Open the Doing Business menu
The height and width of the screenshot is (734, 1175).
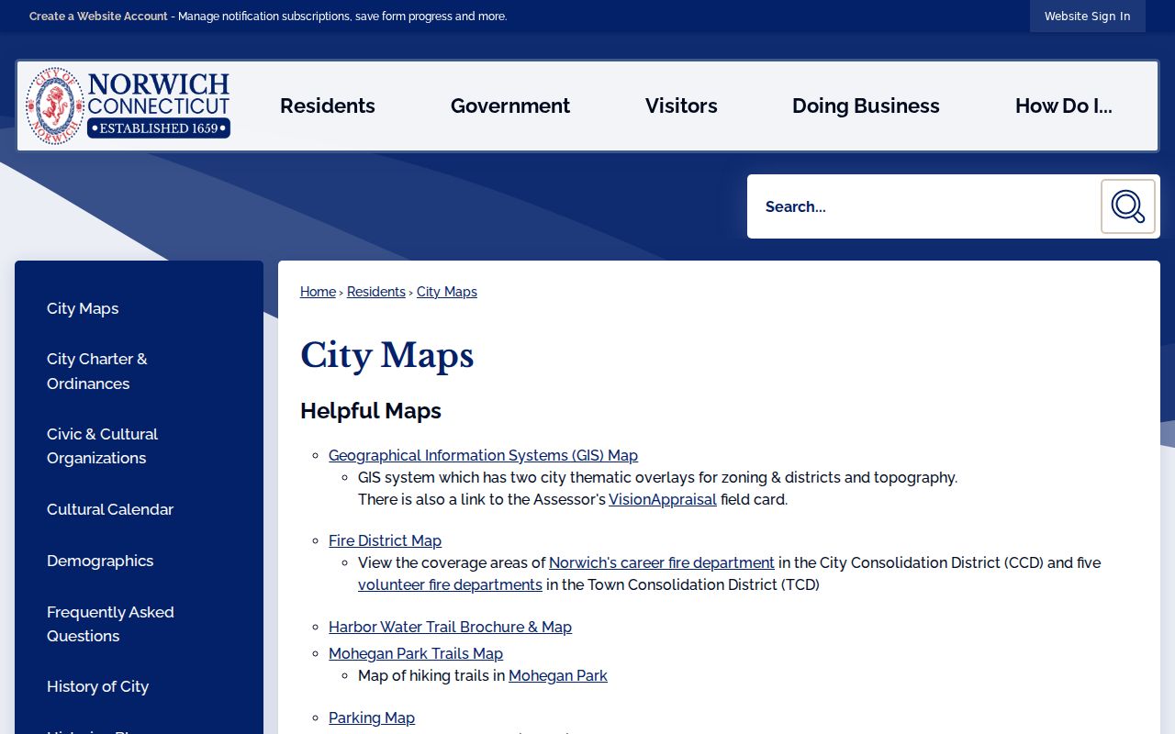point(866,106)
